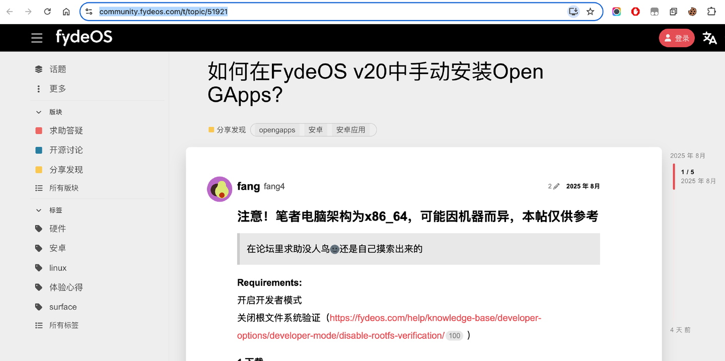The image size is (725, 361).
Task: Open the translate language icon
Action: (x=710, y=38)
